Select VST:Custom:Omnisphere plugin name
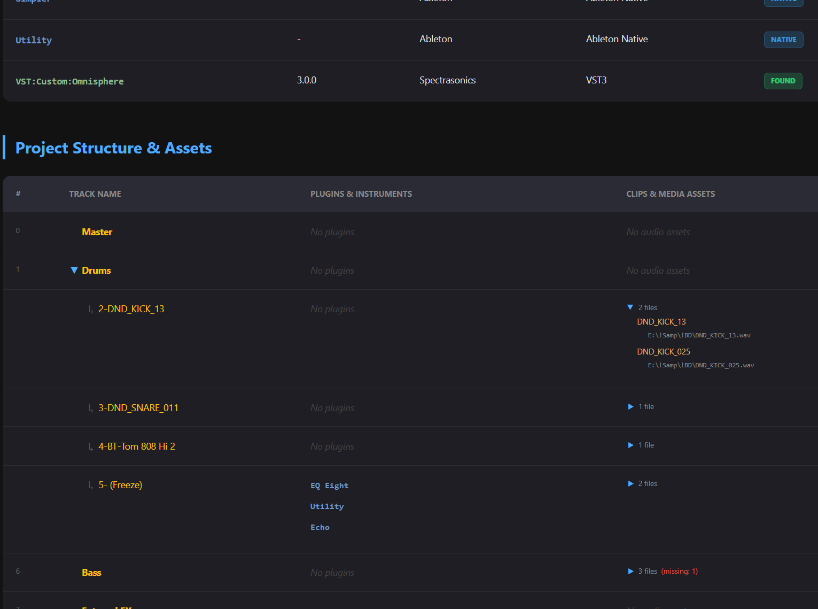 [x=69, y=81]
